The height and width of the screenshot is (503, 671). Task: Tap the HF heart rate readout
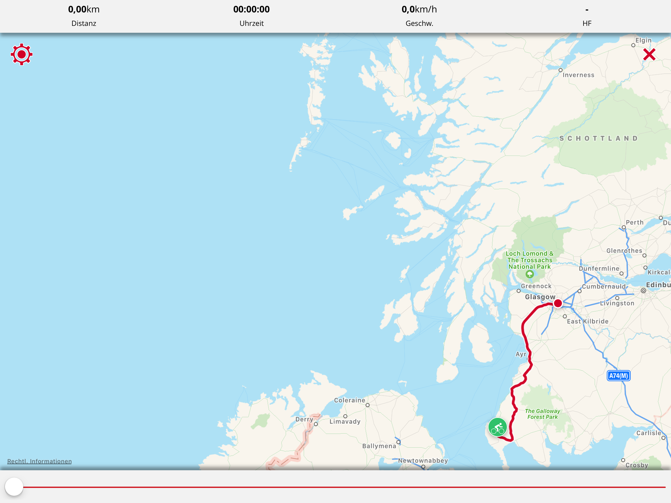(587, 16)
